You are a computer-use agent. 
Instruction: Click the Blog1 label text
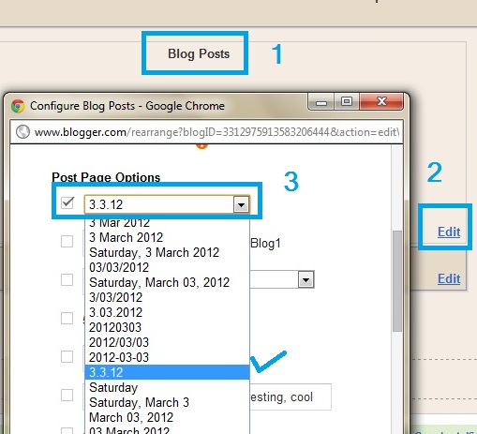pos(265,243)
